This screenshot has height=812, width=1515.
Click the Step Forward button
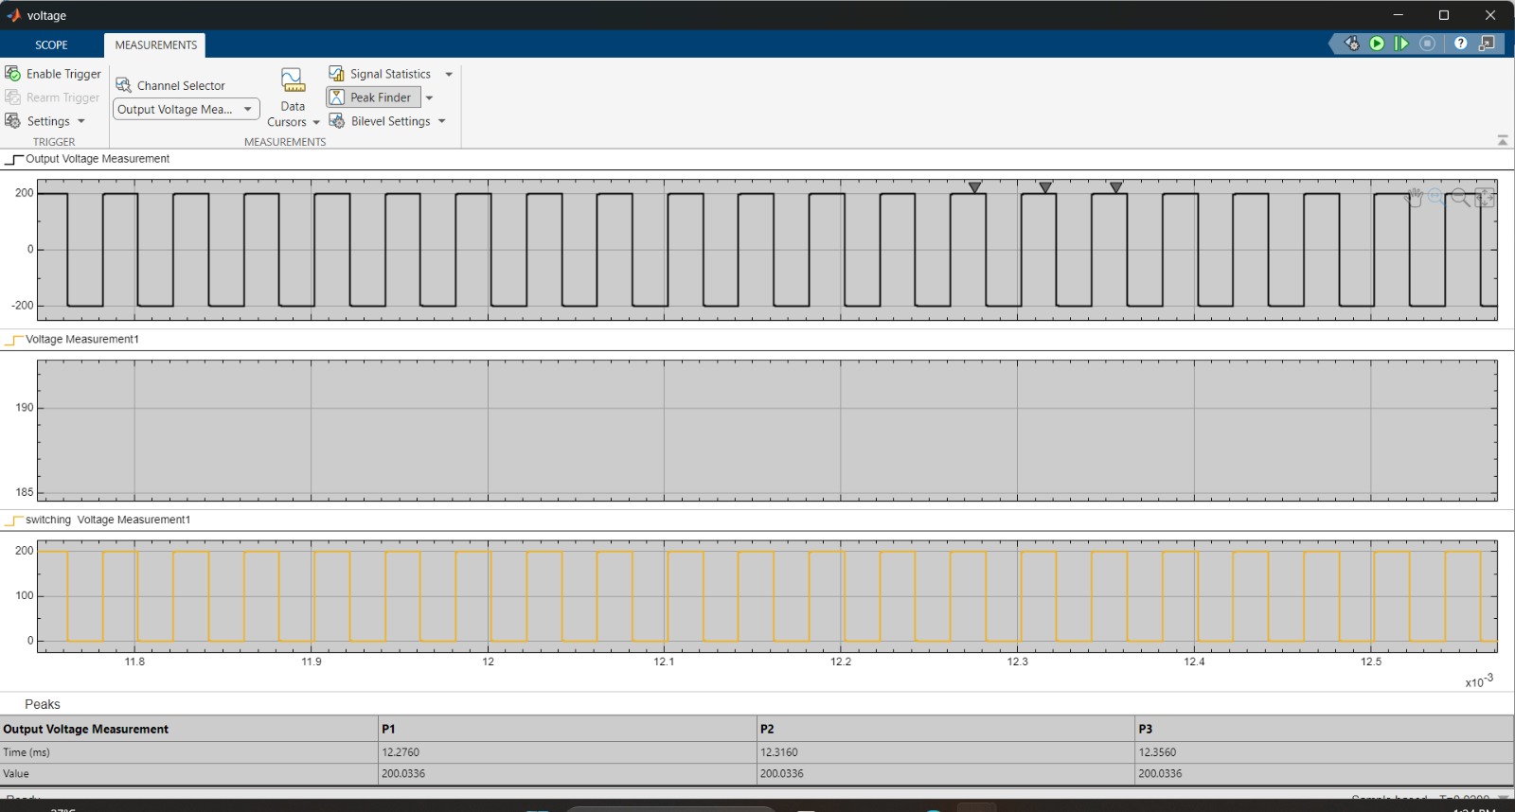point(1401,44)
